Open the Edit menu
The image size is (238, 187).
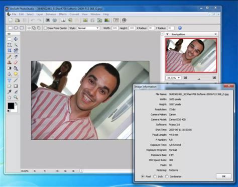21,14
